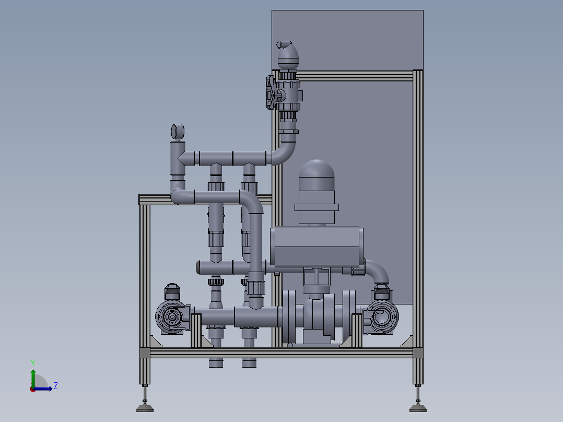Select the large flat panel at top right
This screenshot has height=422, width=563.
[348, 40]
